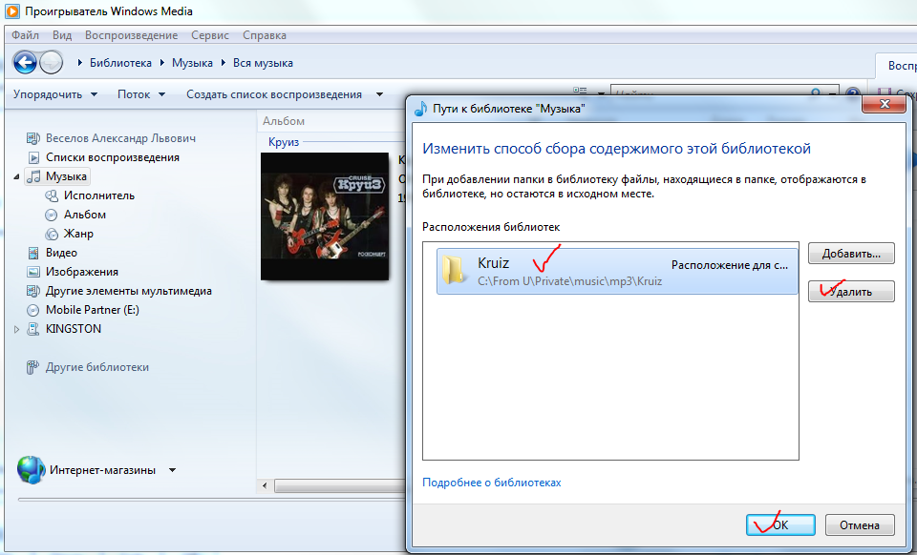Open the Сервис menu
The image size is (917, 555).
pyautogui.click(x=210, y=35)
